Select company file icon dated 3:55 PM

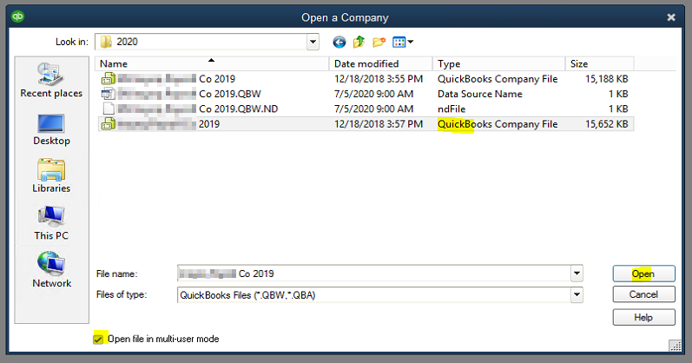tap(109, 79)
